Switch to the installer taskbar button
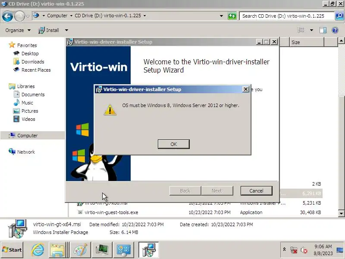This screenshot has height=259, width=345. (149, 250)
